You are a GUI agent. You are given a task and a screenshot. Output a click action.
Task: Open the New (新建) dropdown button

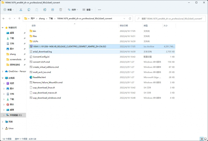tap(9, 10)
